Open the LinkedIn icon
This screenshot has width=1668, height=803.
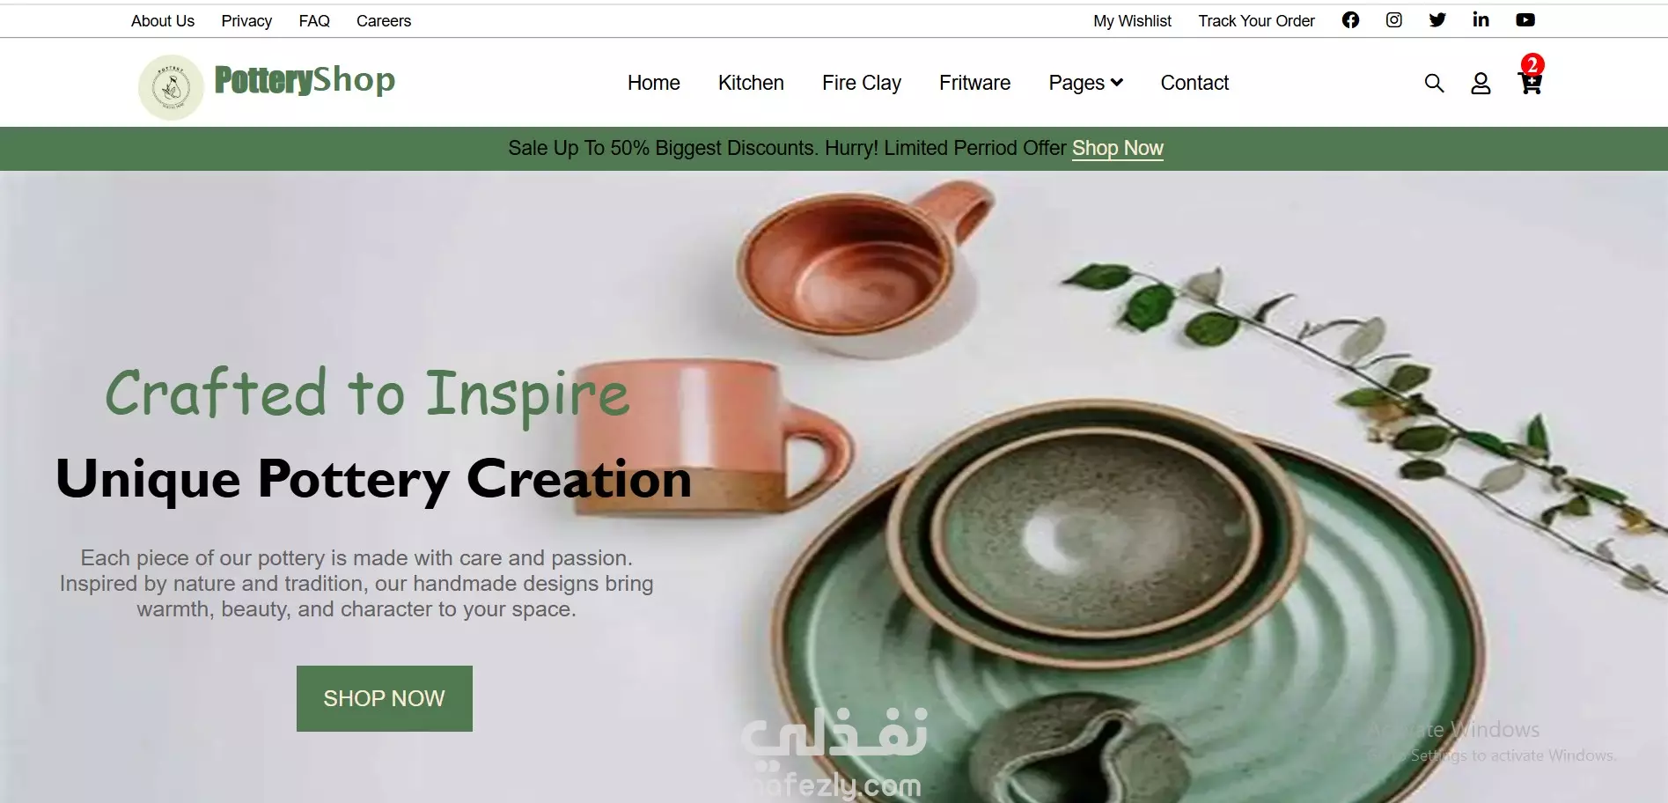[x=1481, y=19]
